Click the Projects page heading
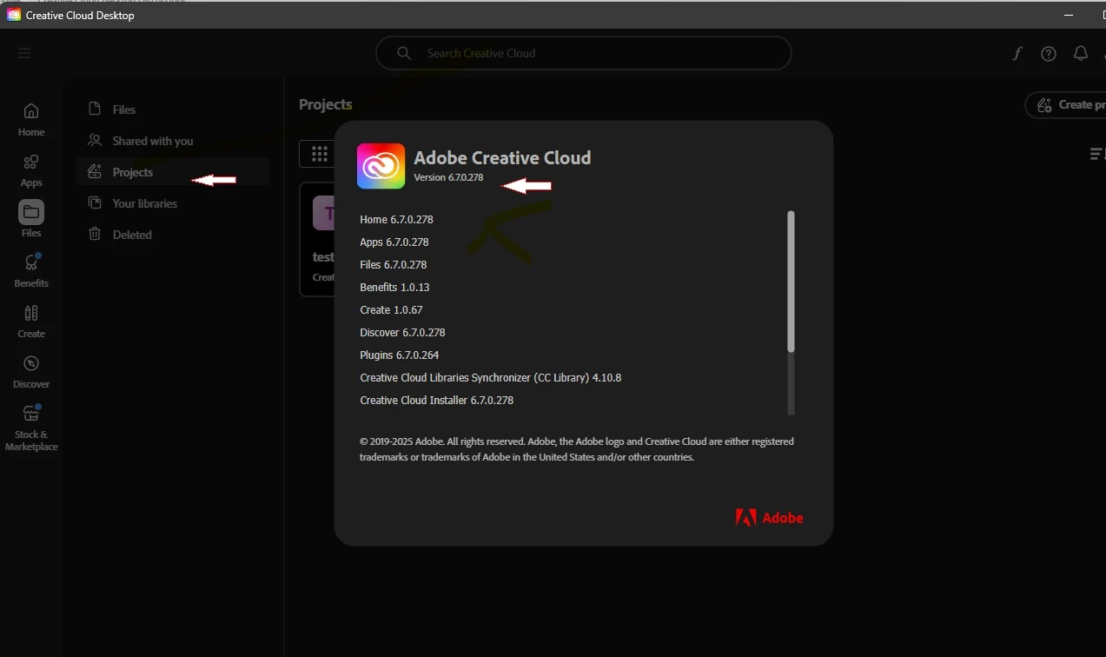Image resolution: width=1106 pixels, height=657 pixels. (326, 104)
